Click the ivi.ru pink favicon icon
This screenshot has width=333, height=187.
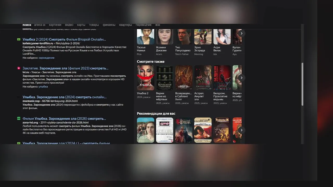click(19, 68)
